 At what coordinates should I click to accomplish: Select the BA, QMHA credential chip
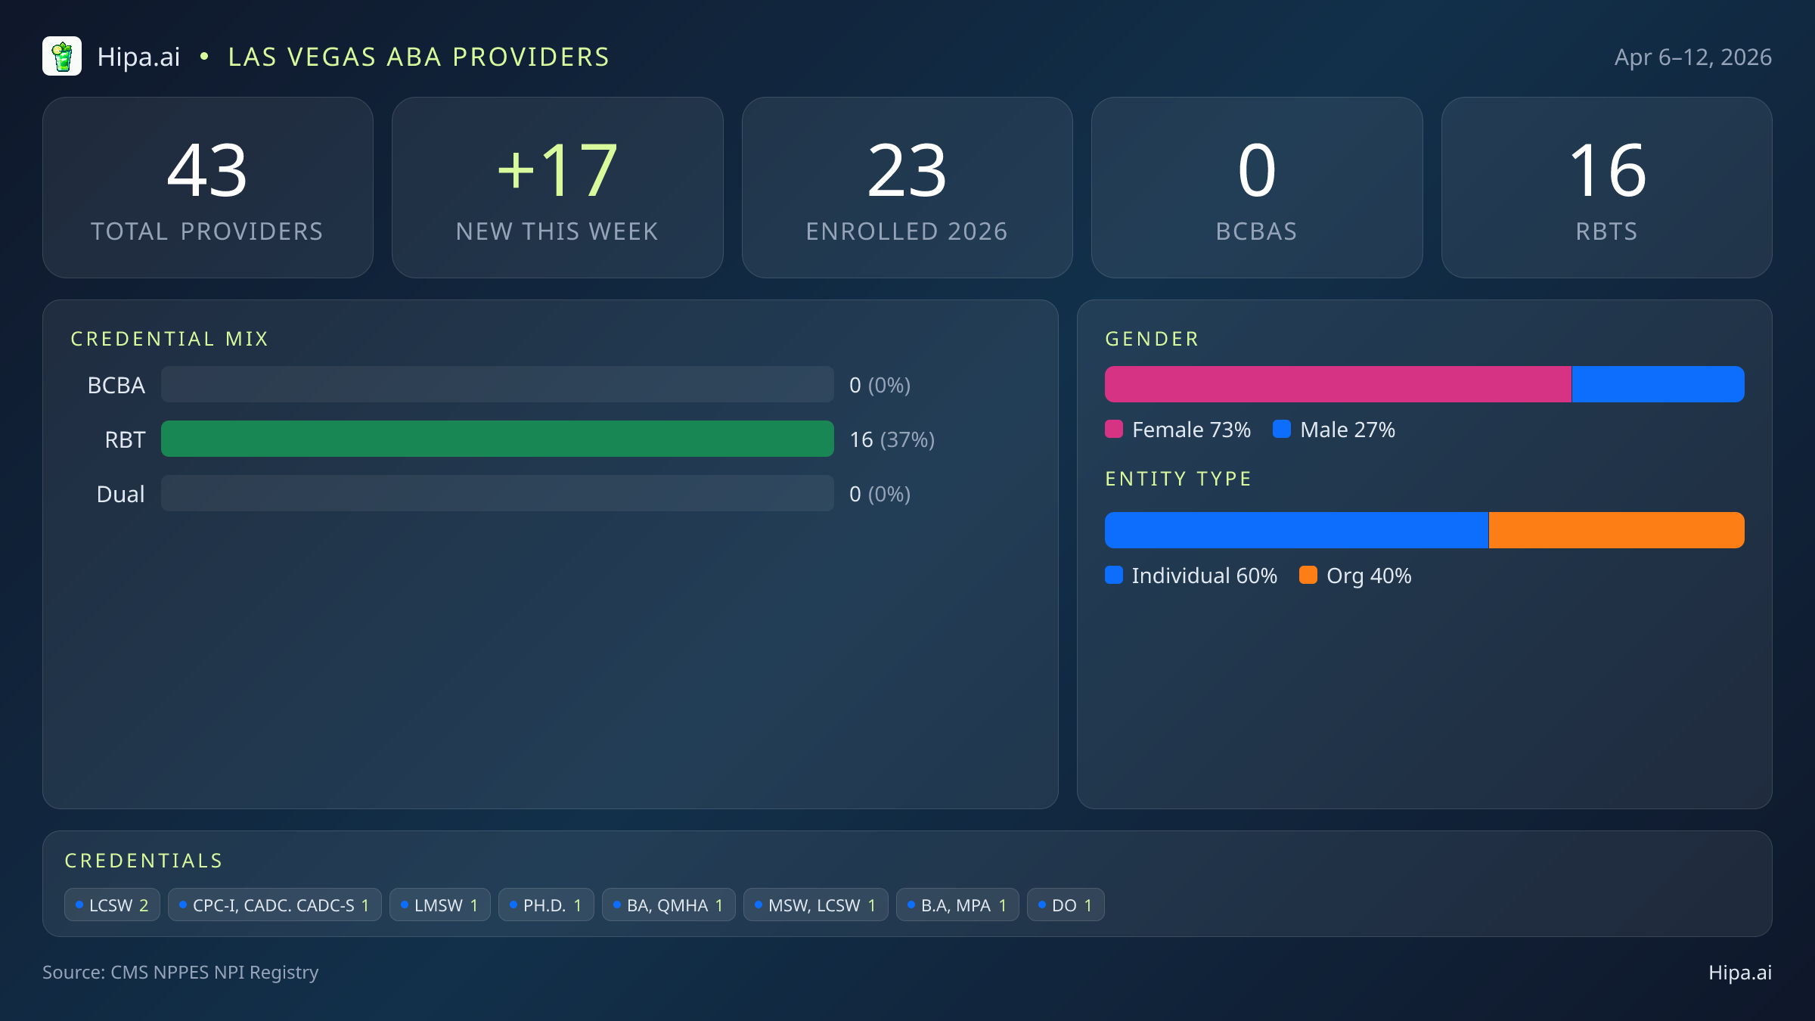tap(669, 905)
